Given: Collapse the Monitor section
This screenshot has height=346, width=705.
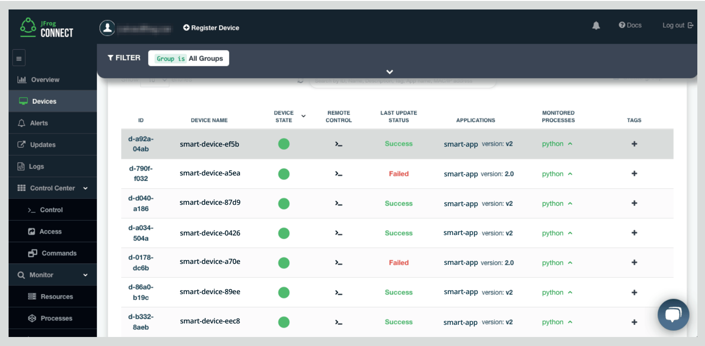Looking at the screenshot, I should pyautogui.click(x=85, y=275).
